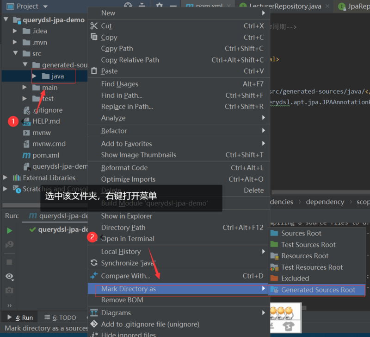Collapse the src folder
Viewport: 370px width, 337px height.
tap(16, 53)
